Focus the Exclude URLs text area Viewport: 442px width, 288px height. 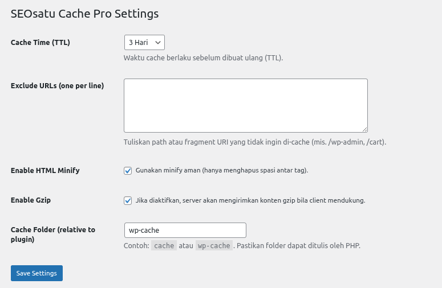[x=245, y=105]
